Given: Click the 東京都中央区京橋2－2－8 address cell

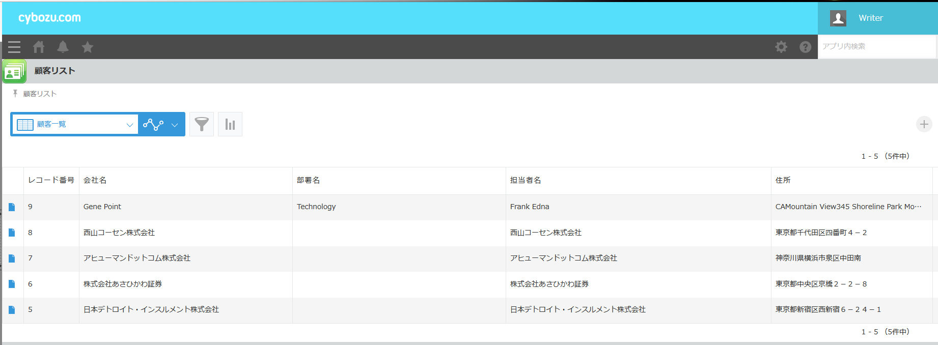Looking at the screenshot, I should (x=852, y=284).
